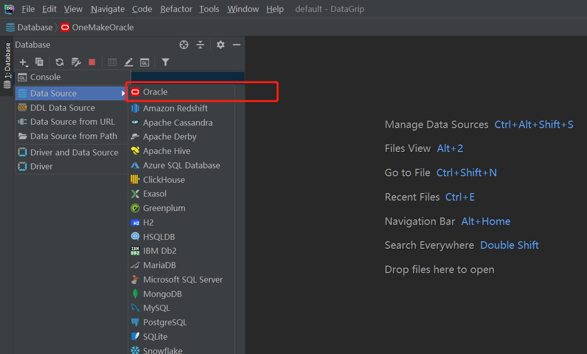Click Manage Data Sources shortcut hint
Image resolution: width=587 pixels, height=354 pixels.
(x=479, y=125)
